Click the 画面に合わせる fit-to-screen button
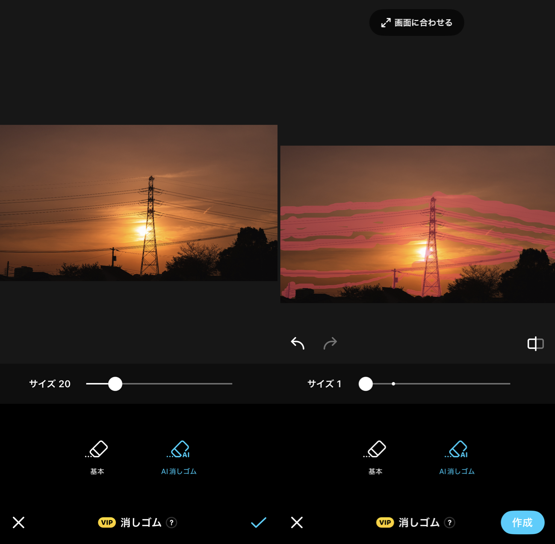This screenshot has height=544, width=555. pos(416,23)
